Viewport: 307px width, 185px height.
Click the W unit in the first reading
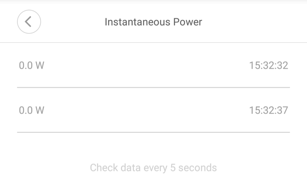point(40,65)
